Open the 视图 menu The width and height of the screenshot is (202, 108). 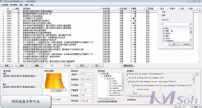[x=26, y=5]
